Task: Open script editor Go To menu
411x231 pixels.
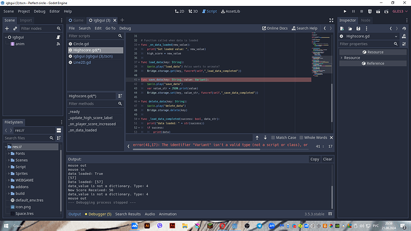Action: [110, 29]
